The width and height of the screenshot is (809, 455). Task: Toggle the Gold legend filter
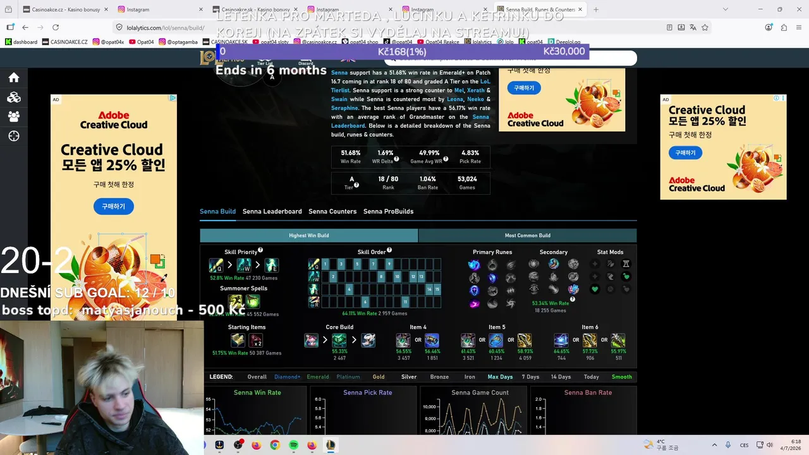click(379, 377)
